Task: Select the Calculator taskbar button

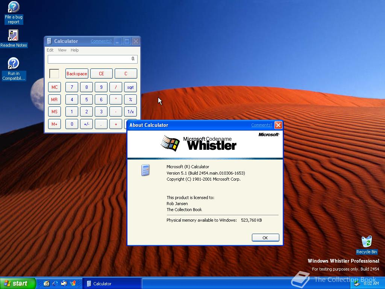Action: [x=112, y=284]
